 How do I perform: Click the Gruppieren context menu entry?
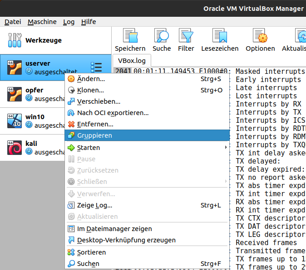pyautogui.click(x=147, y=135)
